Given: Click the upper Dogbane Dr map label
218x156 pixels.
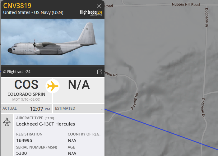Looking at the screenshot, I should pyautogui.click(x=206, y=18).
